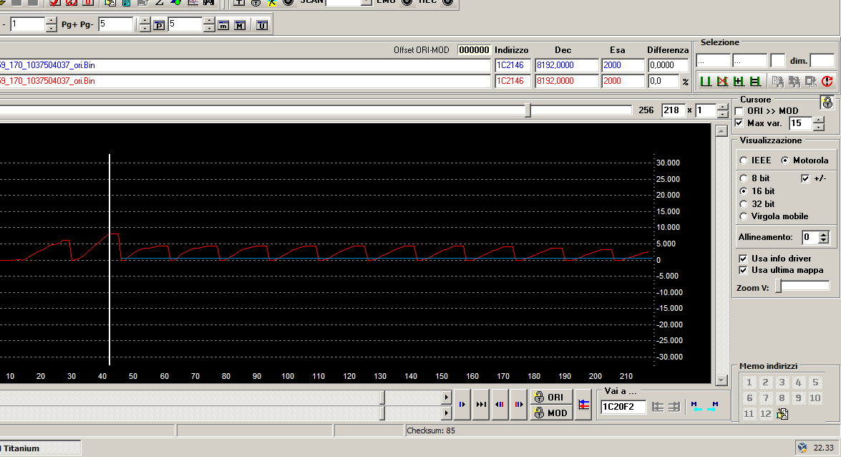841x457 pixels.
Task: Click the uppercase M toolbar button
Action: pos(240,25)
